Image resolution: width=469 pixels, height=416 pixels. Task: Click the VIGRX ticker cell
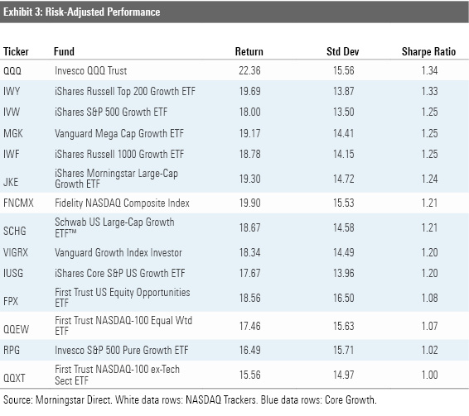point(16,252)
